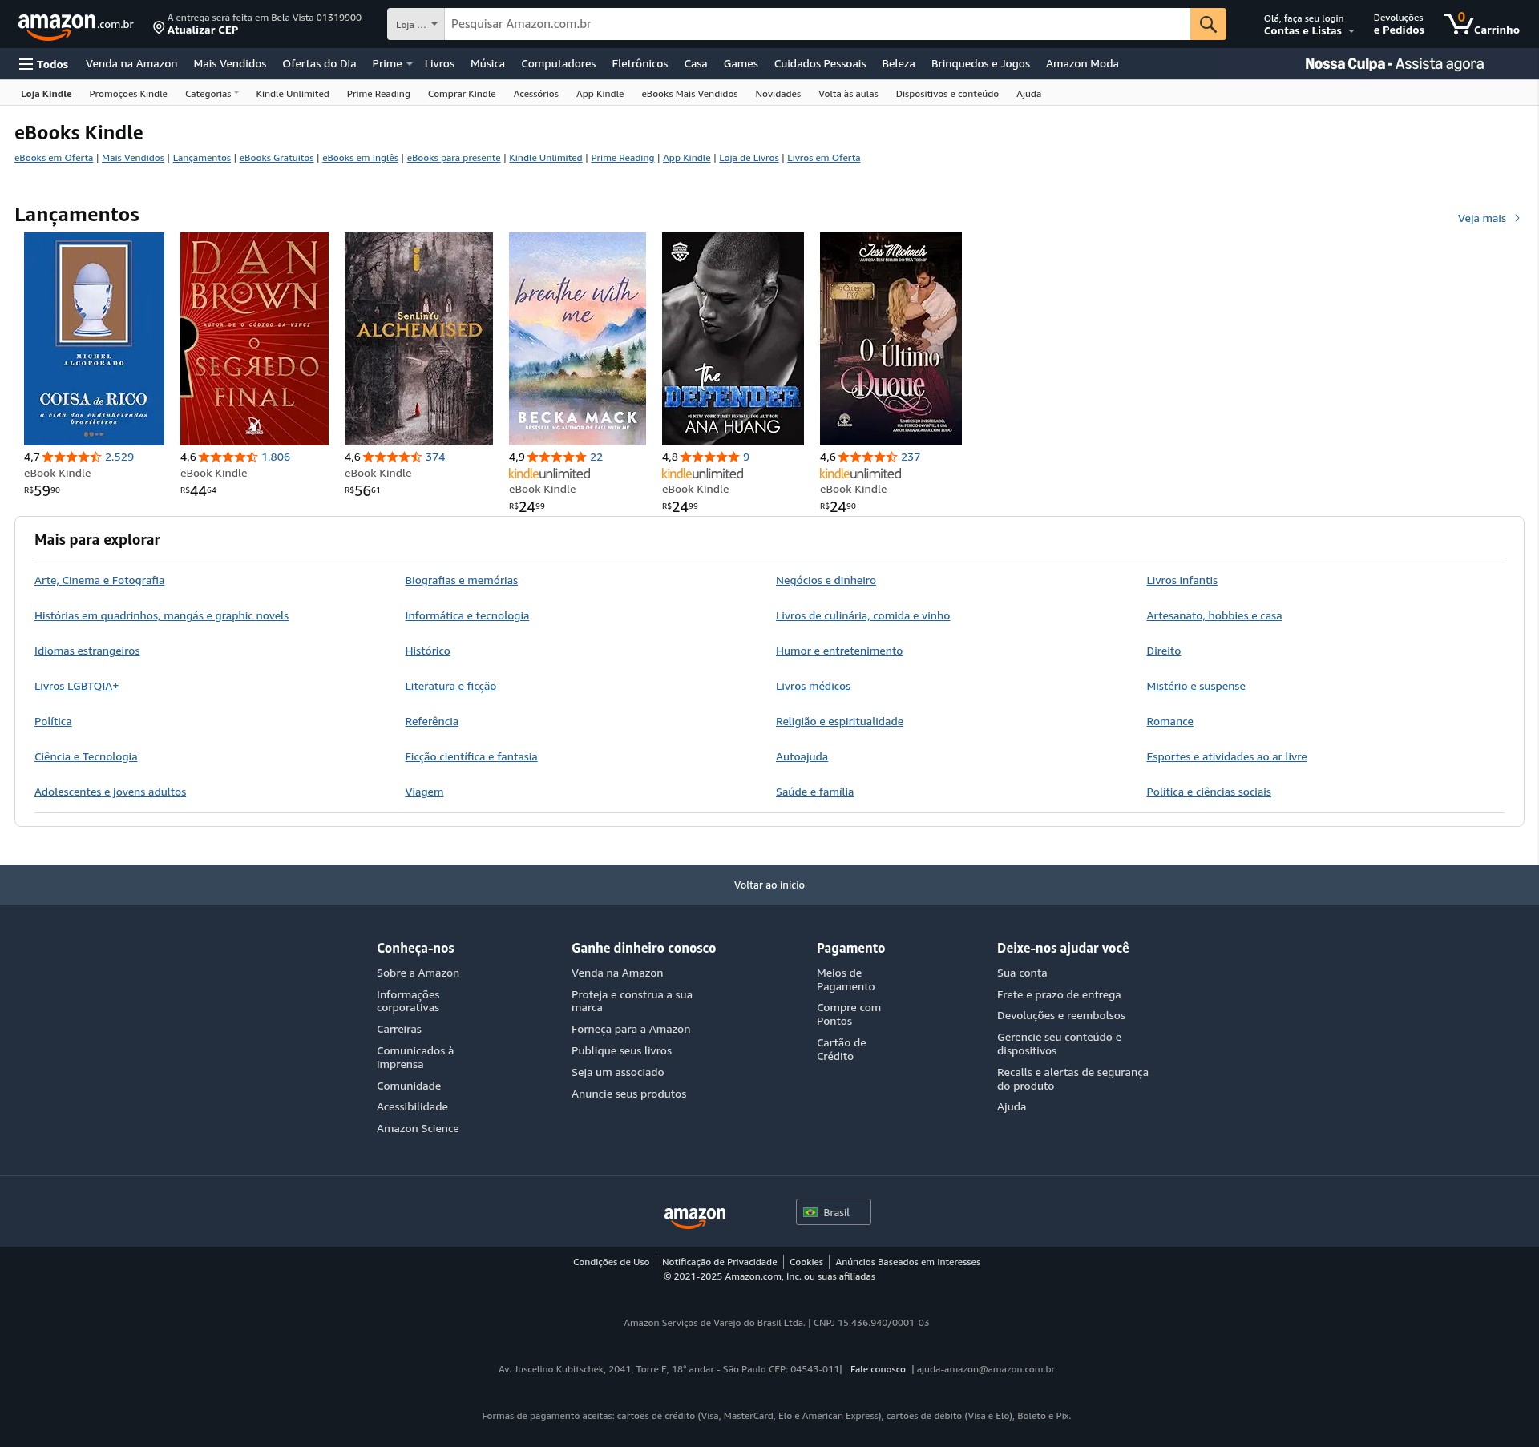
Task: Click Voltar ao início bar
Action: pyautogui.click(x=769, y=885)
